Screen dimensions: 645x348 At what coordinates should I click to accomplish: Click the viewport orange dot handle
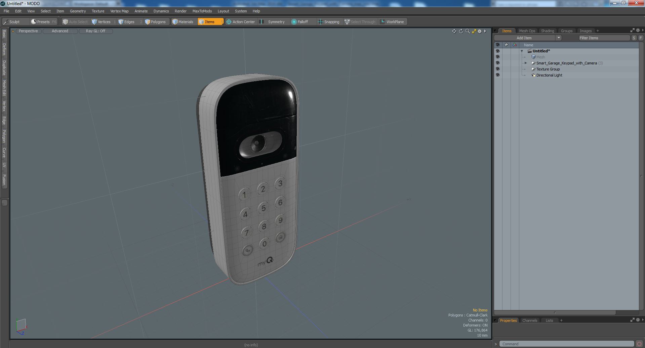13,31
